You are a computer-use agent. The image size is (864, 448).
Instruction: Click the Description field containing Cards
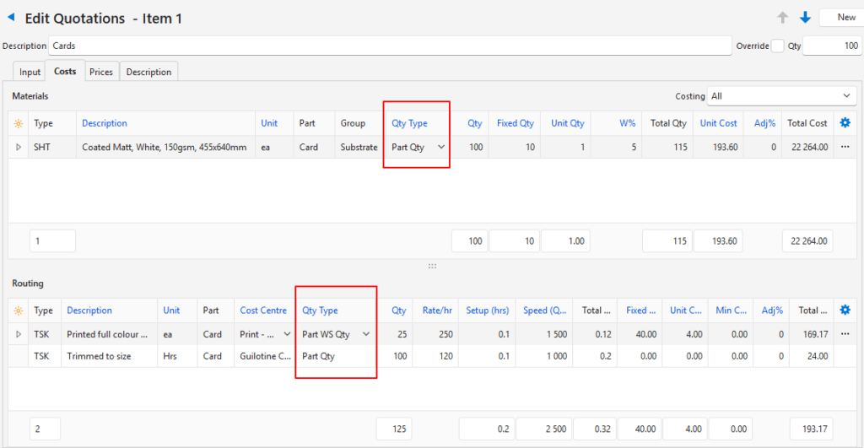388,46
